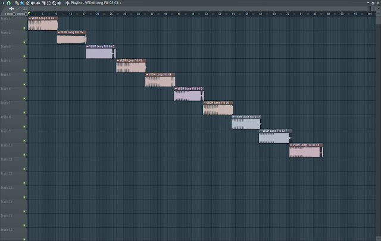Open the arrow after VEDM Long Fill 03 C# title
The height and width of the screenshot is (241, 381).
tap(120, 3)
